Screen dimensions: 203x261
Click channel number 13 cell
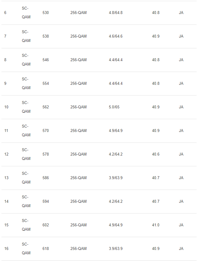(x=6, y=178)
